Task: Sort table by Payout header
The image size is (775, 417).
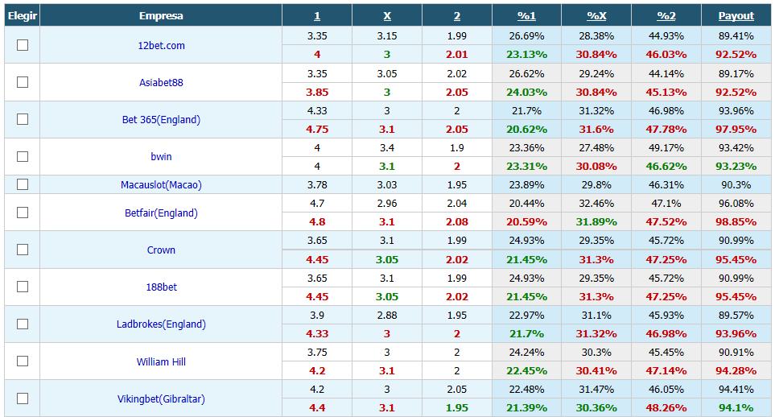Action: [x=736, y=16]
